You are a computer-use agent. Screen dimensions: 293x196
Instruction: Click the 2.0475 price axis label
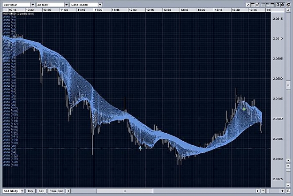tap(278, 179)
